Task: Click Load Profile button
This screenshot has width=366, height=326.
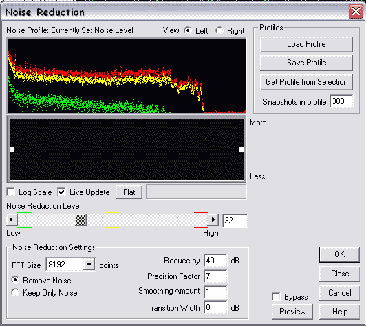Action: pyautogui.click(x=306, y=44)
